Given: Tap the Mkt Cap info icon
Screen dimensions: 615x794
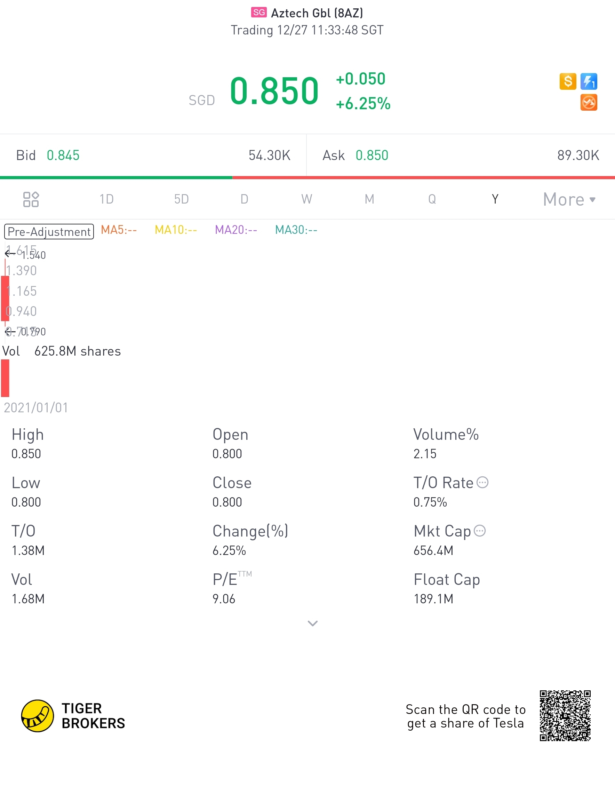Looking at the screenshot, I should click(480, 531).
